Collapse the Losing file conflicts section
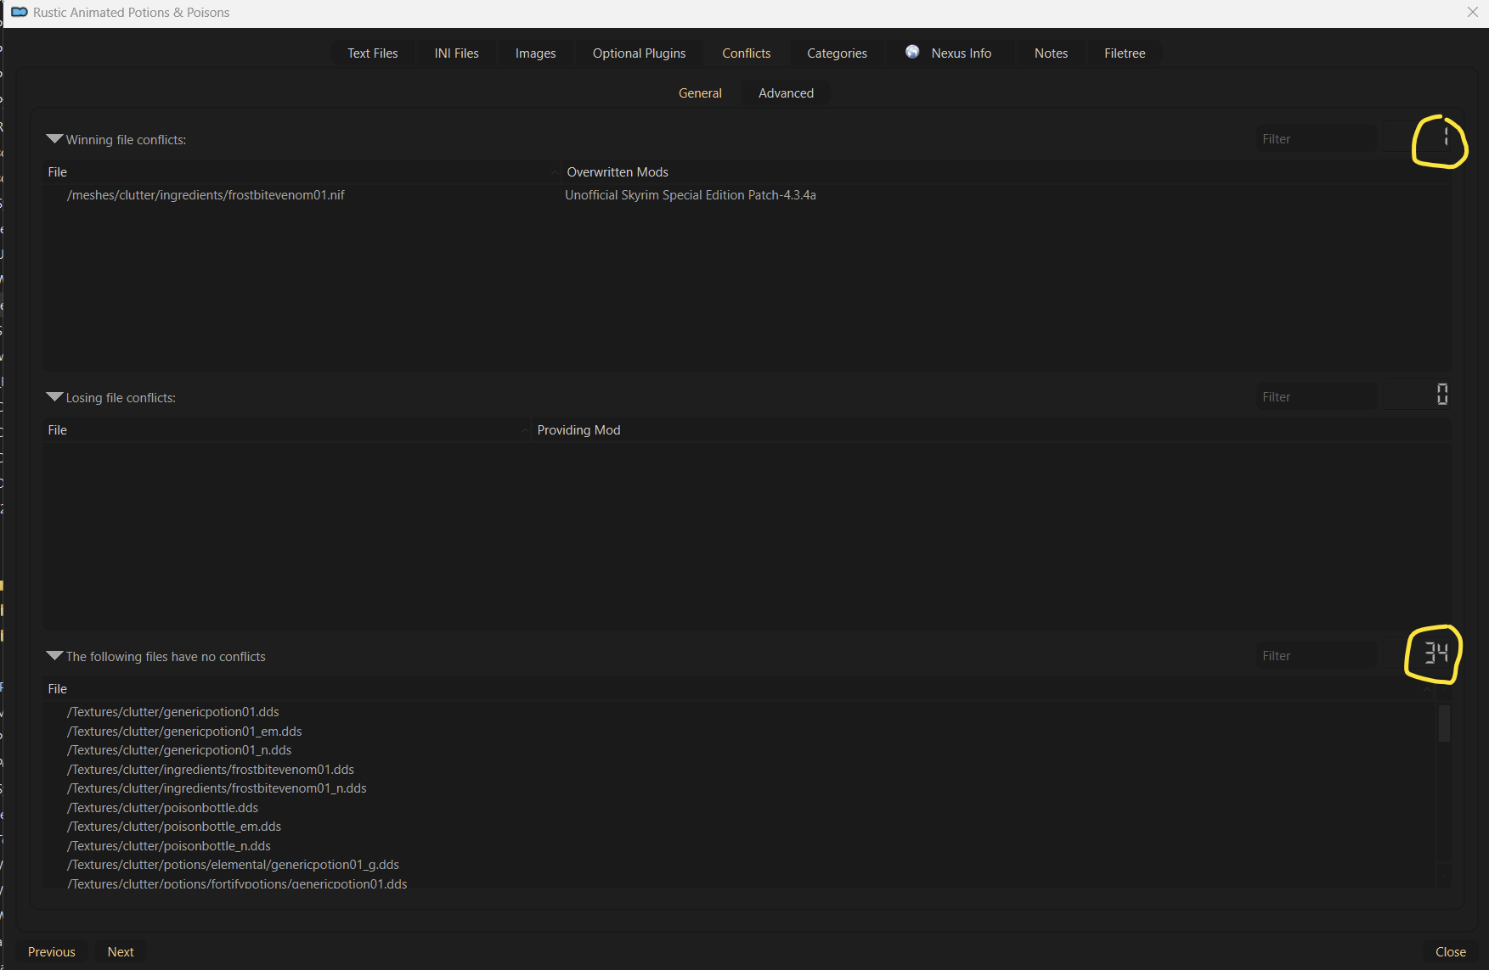The height and width of the screenshot is (970, 1489). click(x=55, y=397)
